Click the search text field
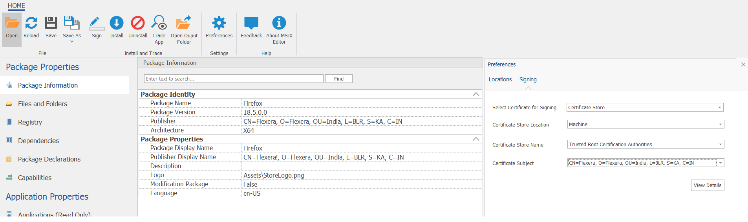 point(234,79)
